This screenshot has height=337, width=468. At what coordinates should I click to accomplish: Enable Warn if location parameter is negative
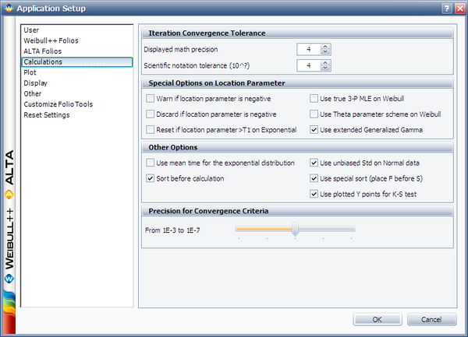coord(150,99)
